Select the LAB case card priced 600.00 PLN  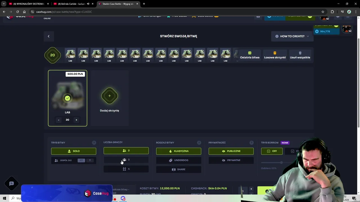pyautogui.click(x=67, y=98)
